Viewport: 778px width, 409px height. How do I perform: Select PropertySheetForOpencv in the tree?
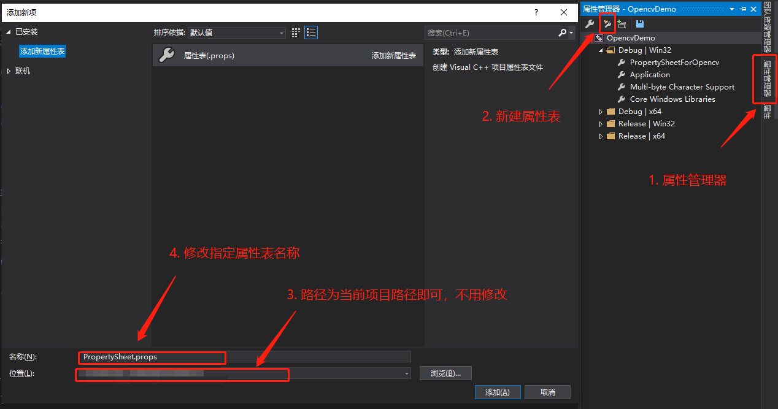674,63
